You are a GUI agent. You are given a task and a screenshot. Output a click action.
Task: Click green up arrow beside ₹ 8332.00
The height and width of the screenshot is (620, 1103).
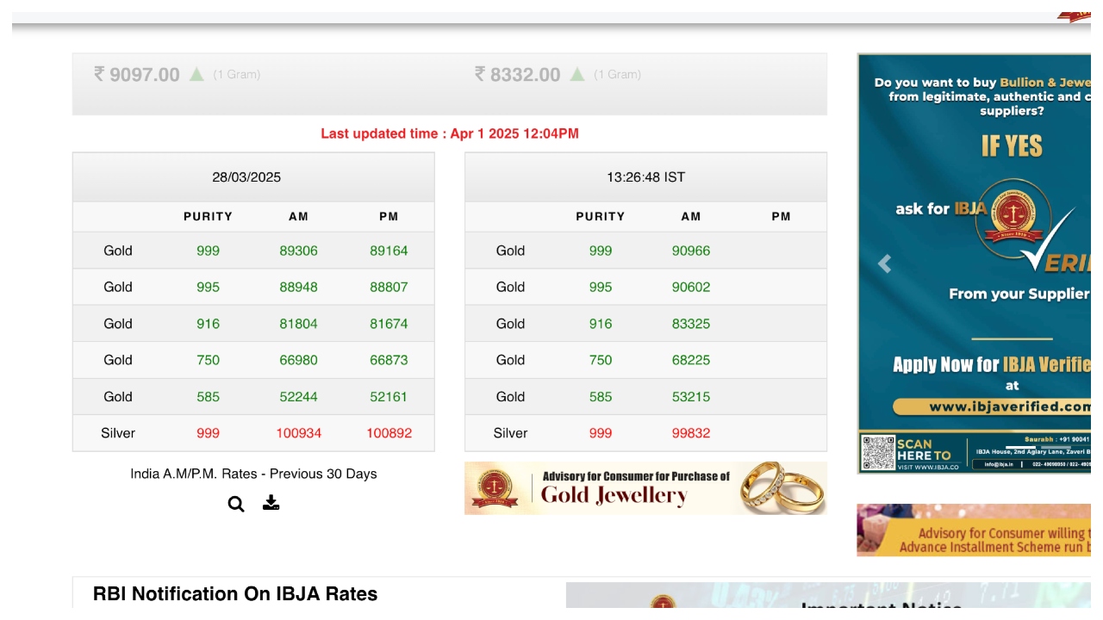[577, 75]
